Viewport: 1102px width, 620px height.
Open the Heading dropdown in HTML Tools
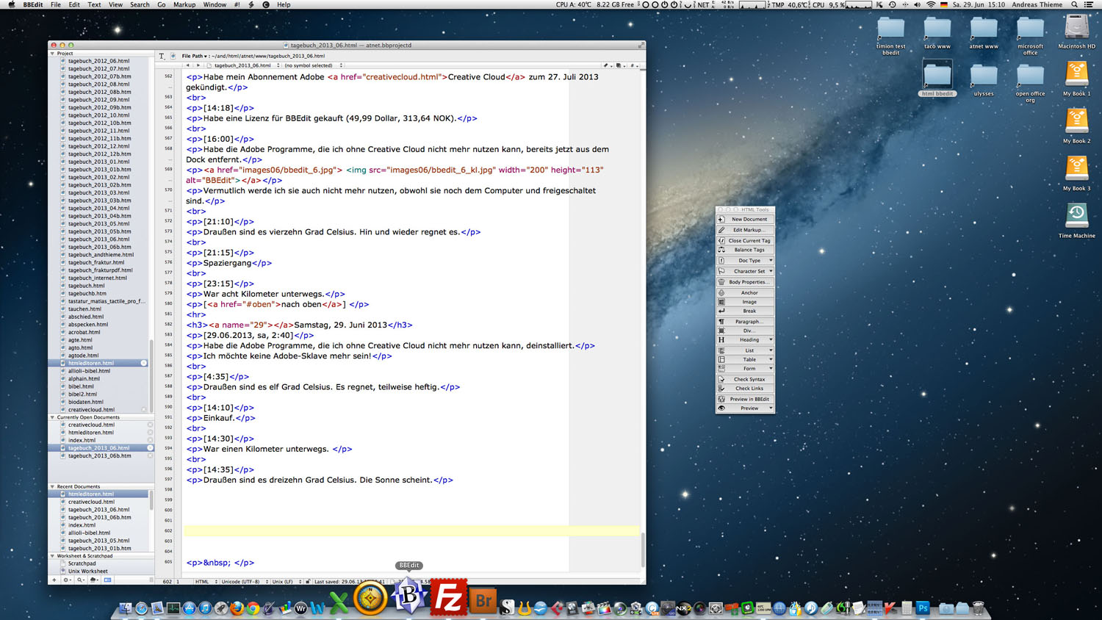745,340
